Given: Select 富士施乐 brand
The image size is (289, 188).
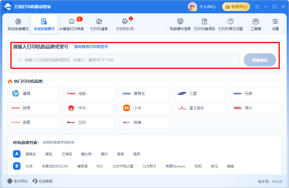Looking at the screenshot, I should [x=200, y=108].
